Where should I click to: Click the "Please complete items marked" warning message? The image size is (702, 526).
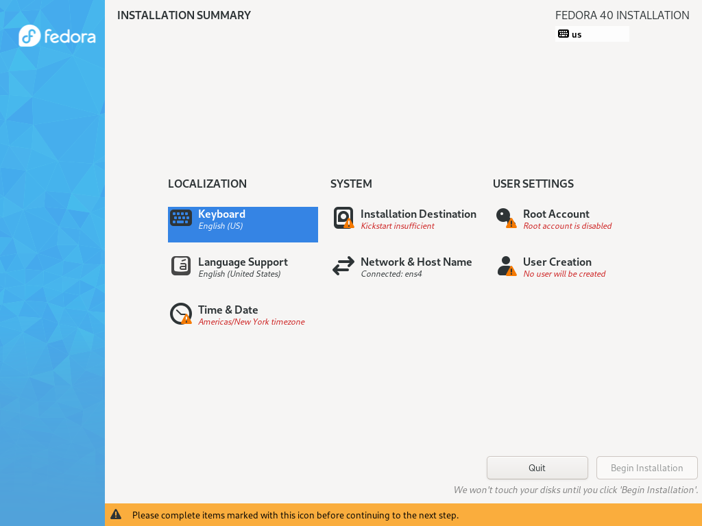coord(295,515)
